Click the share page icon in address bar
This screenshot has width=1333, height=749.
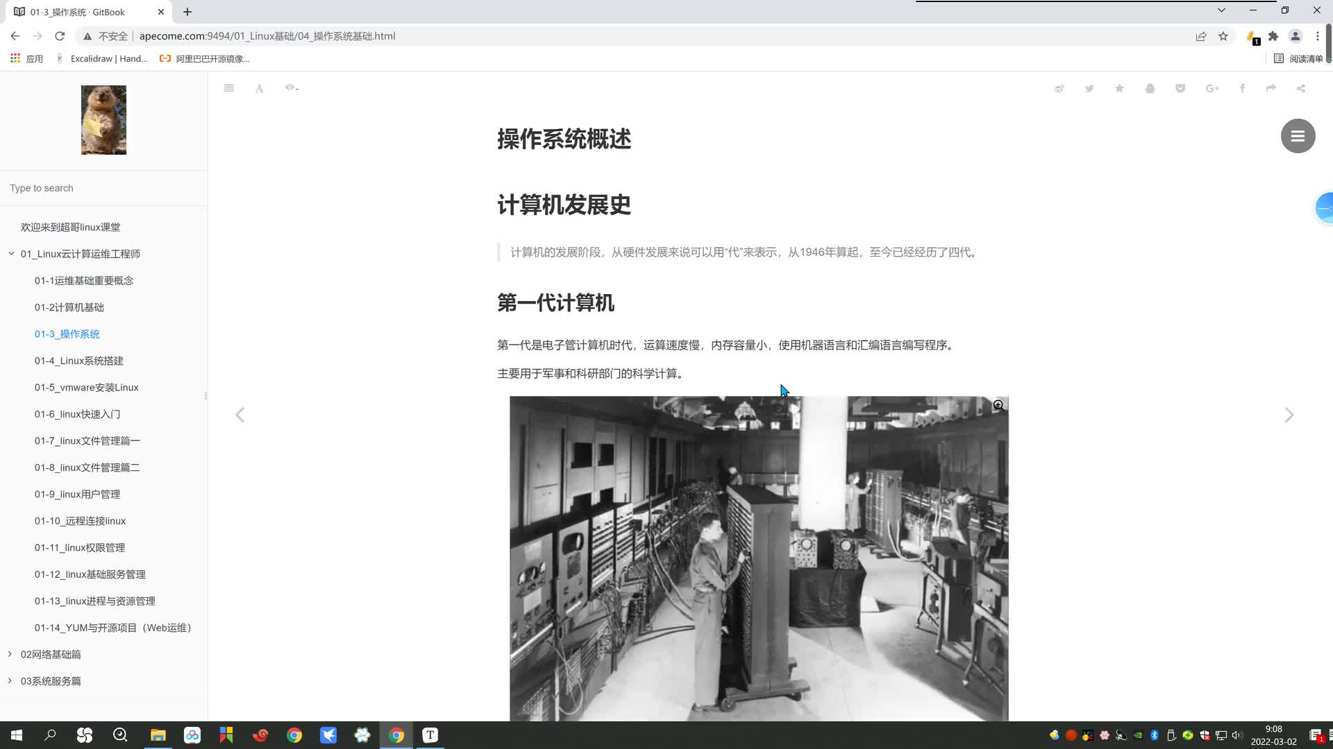click(1201, 36)
